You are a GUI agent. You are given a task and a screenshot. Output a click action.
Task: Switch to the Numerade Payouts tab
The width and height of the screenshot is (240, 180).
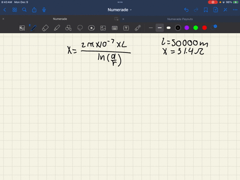[180, 19]
